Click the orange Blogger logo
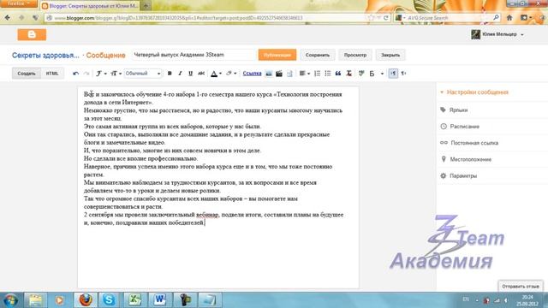 (x=32, y=34)
